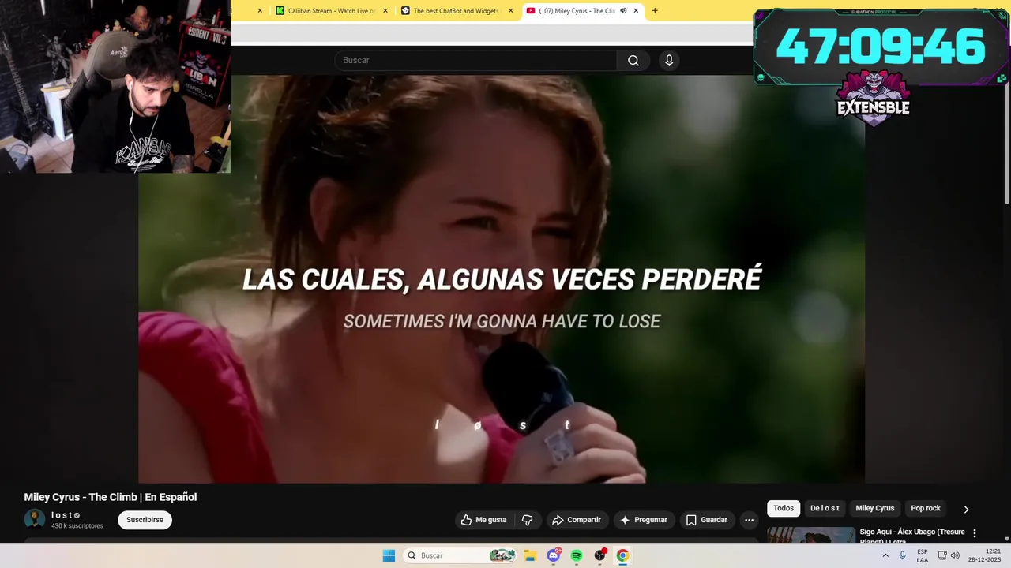
Task: Select the Pop rock filter chip
Action: tap(926, 509)
